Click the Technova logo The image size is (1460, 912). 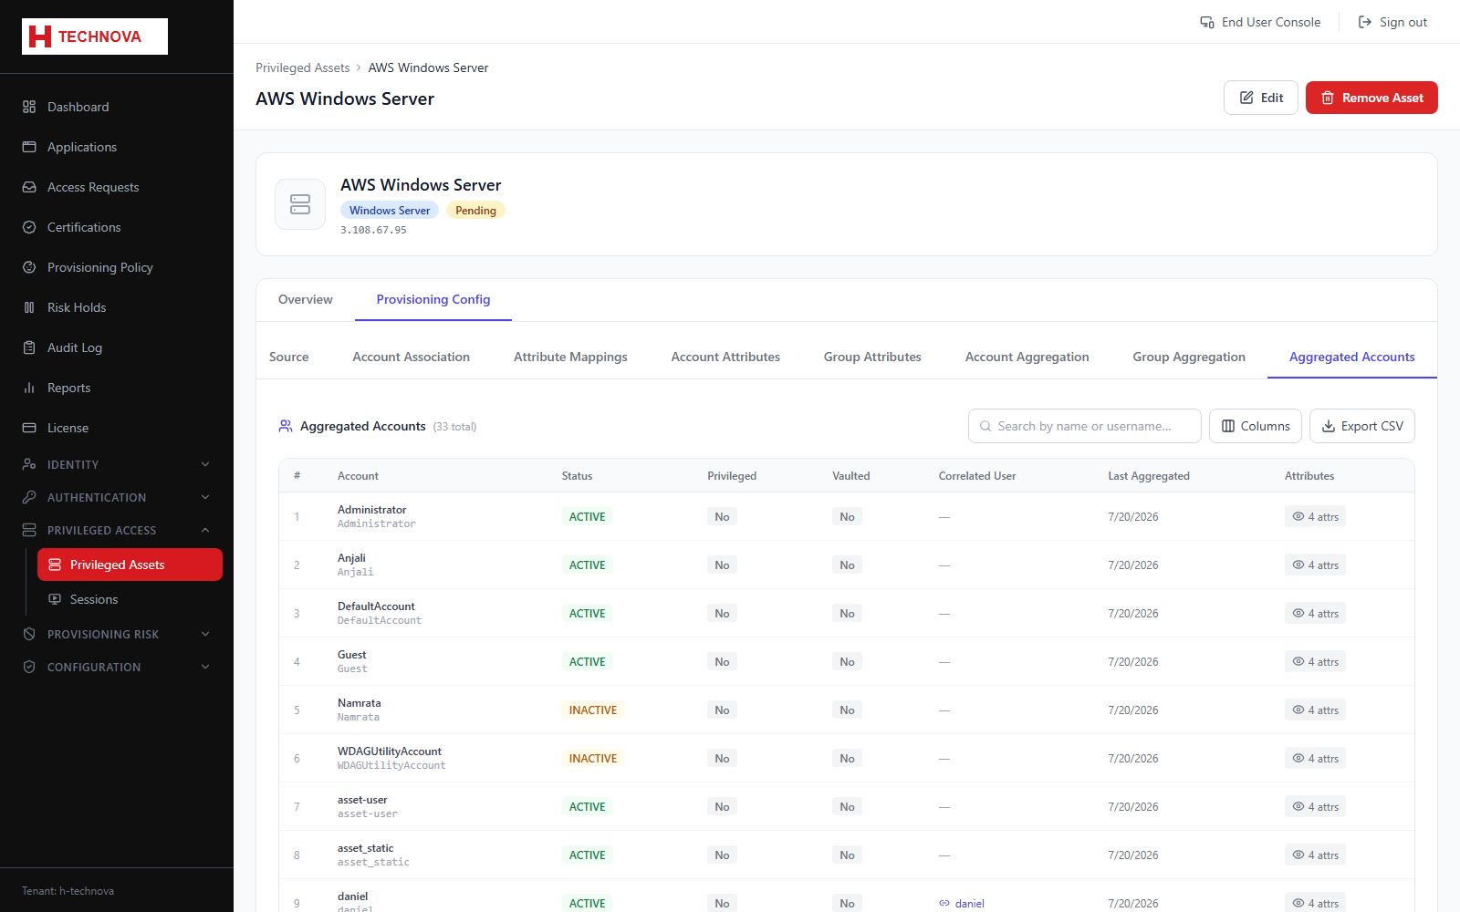[95, 36]
